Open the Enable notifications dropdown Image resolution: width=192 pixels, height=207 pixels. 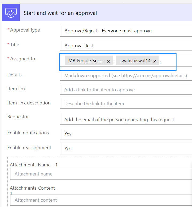click(126, 134)
